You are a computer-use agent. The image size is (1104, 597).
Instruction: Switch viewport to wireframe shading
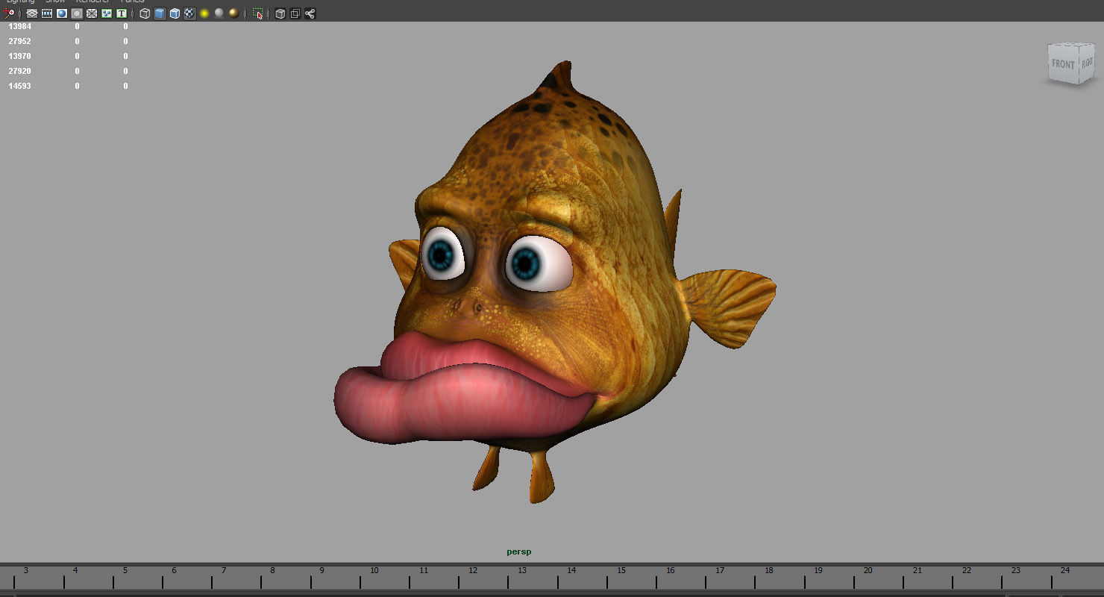pos(145,13)
